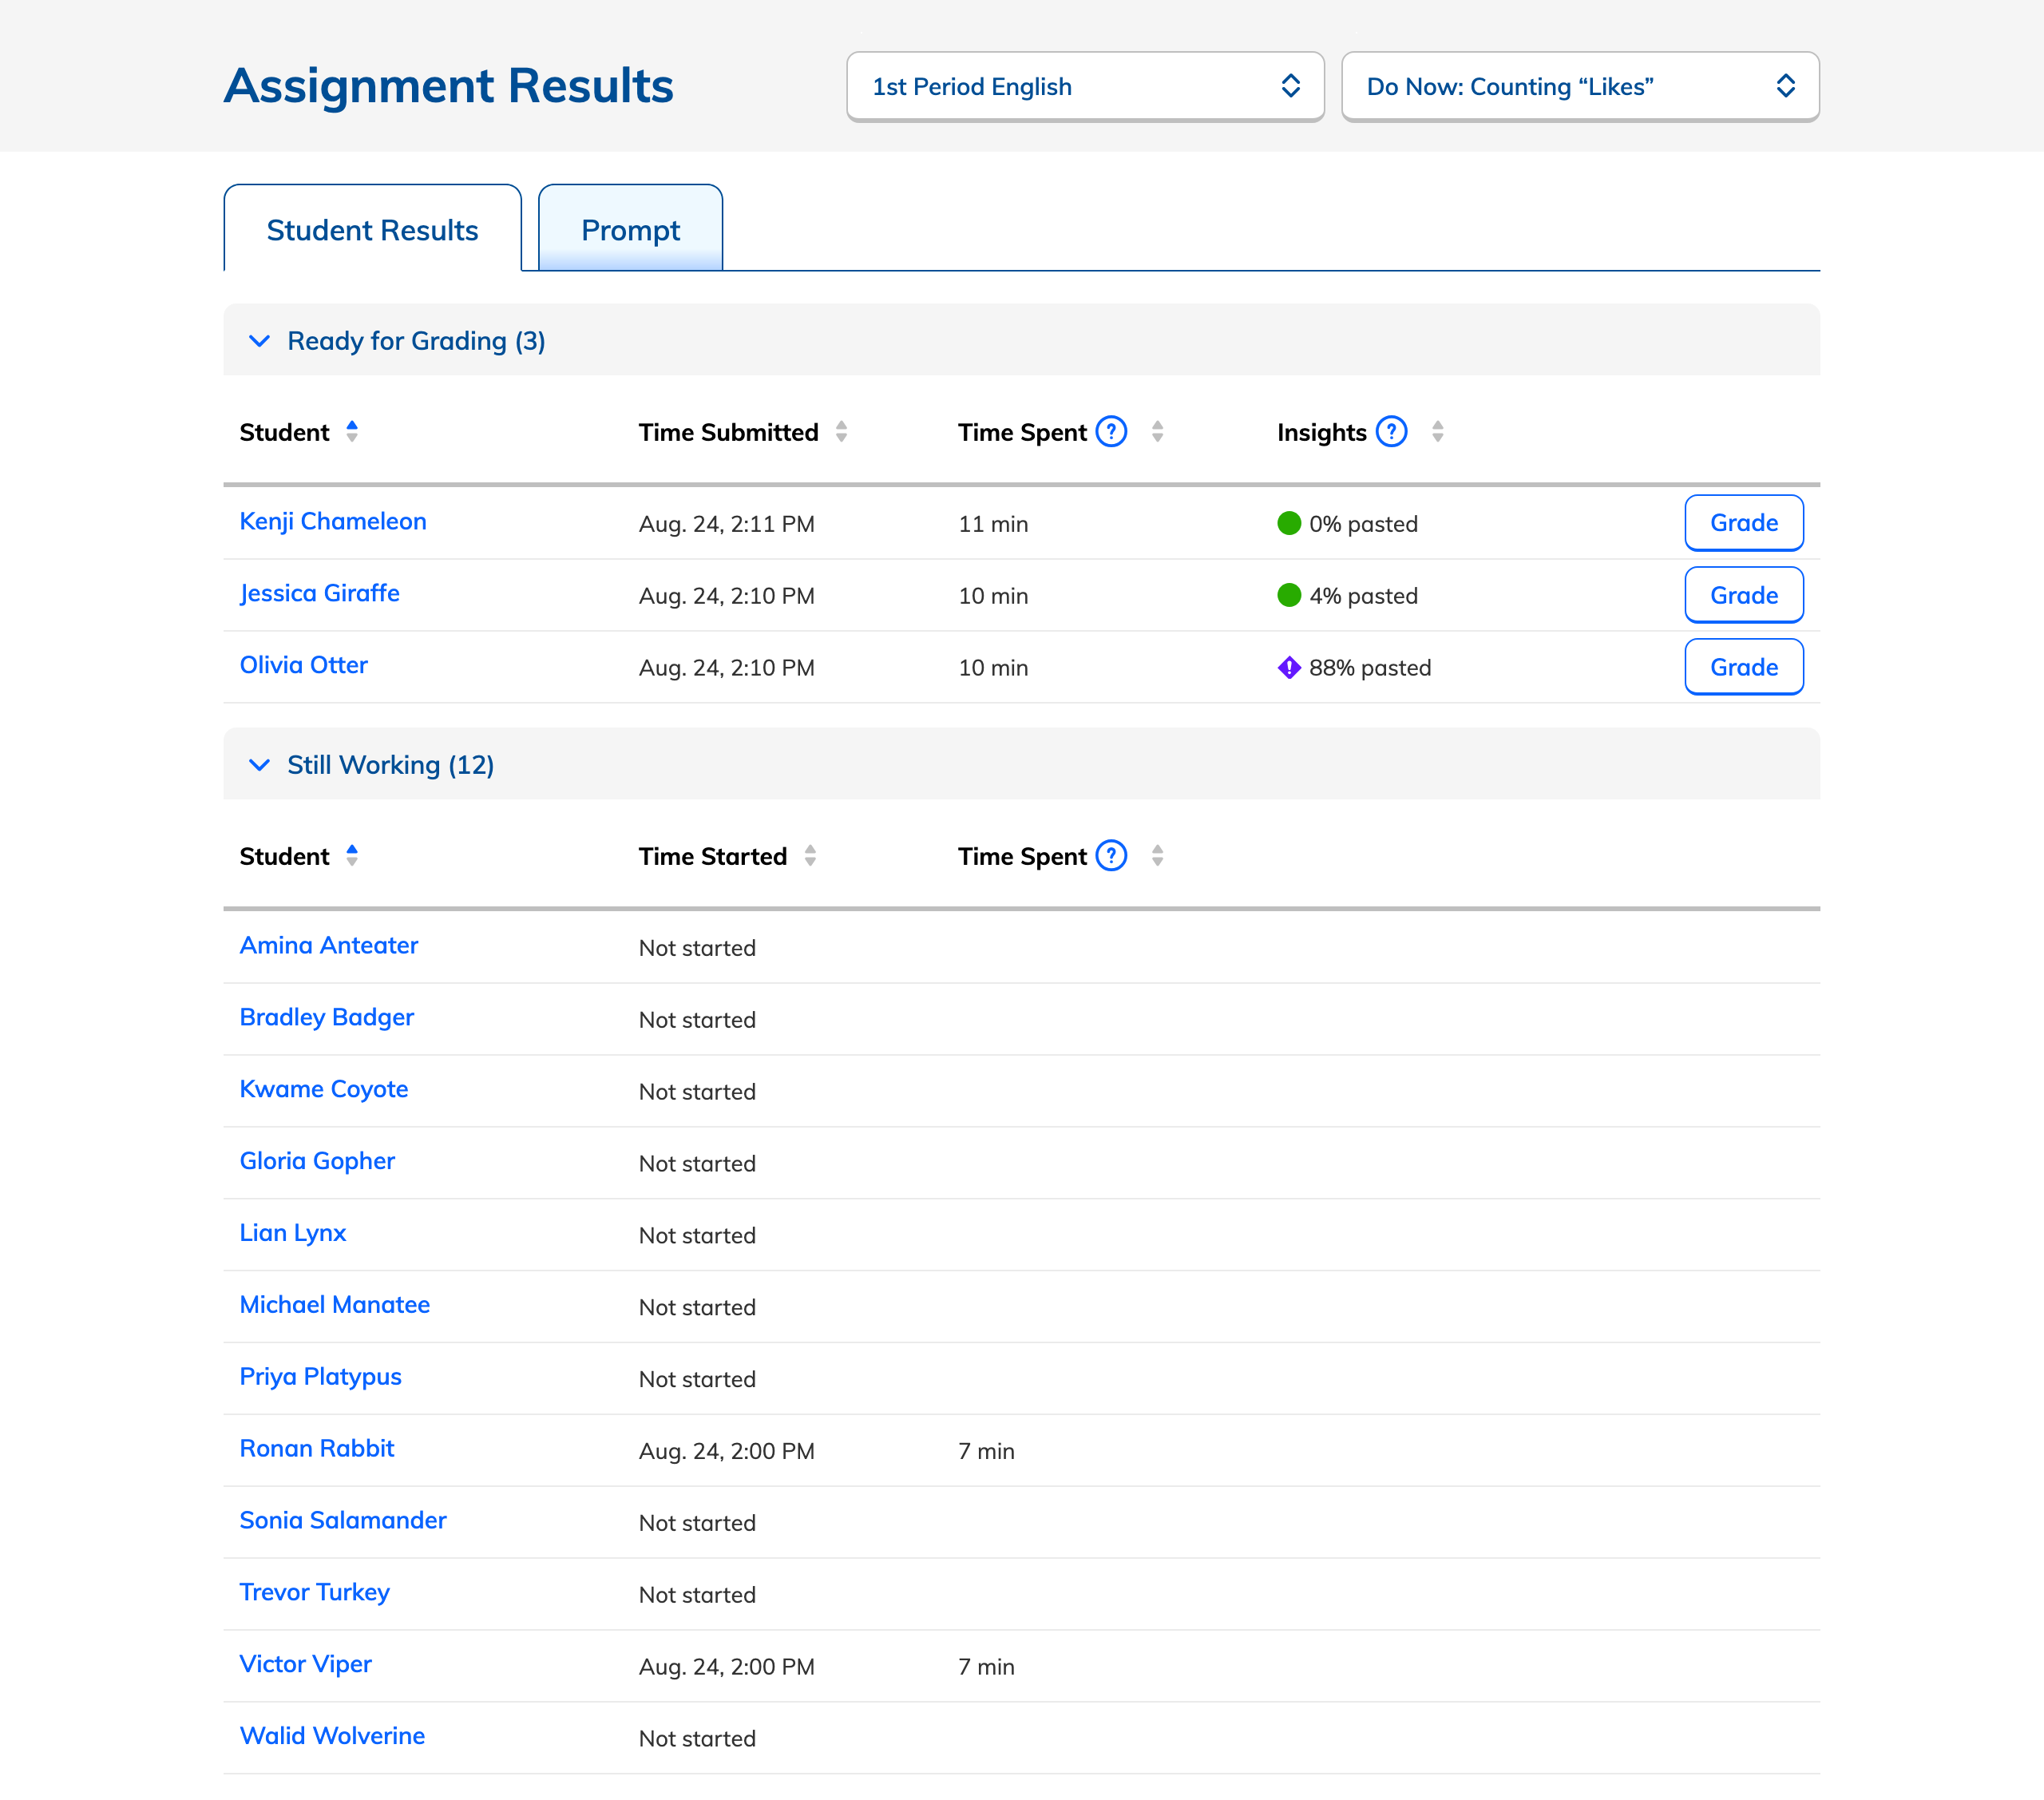The image size is (2044, 1800).
Task: Click Time Spent help icon in Ready for Grading
Action: (1111, 432)
